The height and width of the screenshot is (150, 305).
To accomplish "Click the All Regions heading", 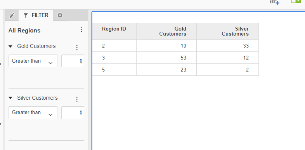I will 24,31.
